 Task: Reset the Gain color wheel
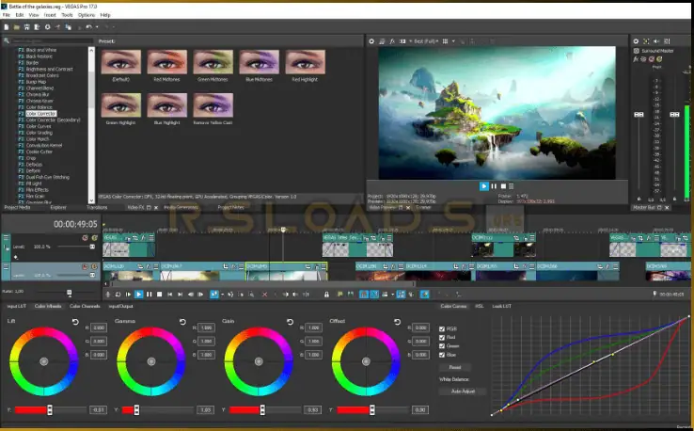coord(290,322)
